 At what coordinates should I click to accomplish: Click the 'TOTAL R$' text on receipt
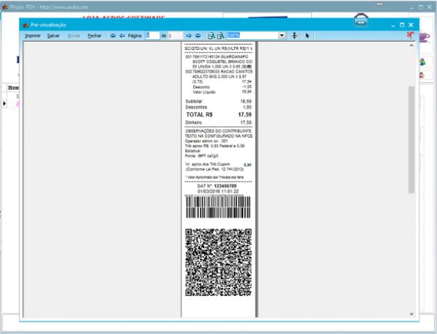click(199, 115)
